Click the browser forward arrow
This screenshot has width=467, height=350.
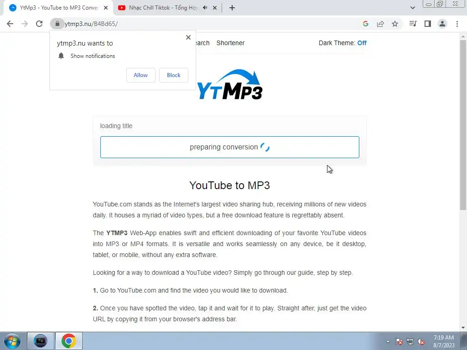[25, 24]
